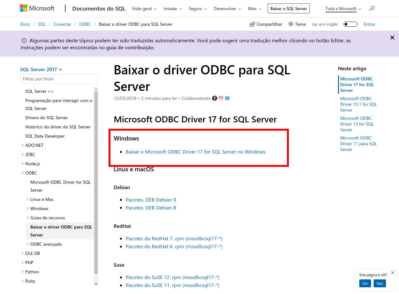Open 'Microsoft ODBC Driver for SQL Server' item

point(61,186)
